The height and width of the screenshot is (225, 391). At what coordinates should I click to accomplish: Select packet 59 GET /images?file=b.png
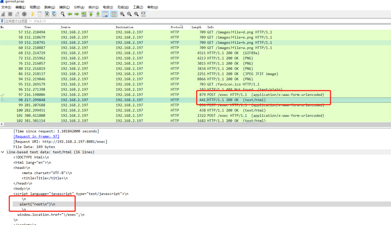pos(195,42)
